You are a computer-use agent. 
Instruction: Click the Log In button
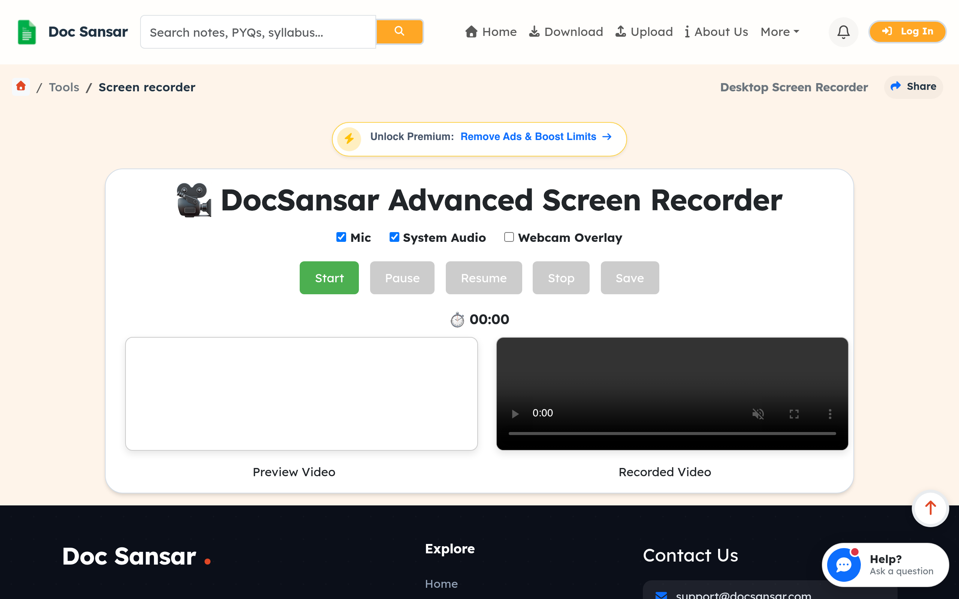pos(907,31)
